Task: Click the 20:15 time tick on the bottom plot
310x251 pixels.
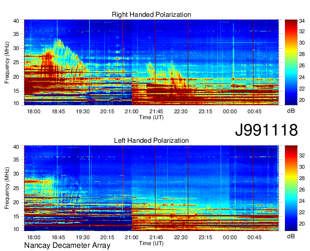Action: (107, 237)
